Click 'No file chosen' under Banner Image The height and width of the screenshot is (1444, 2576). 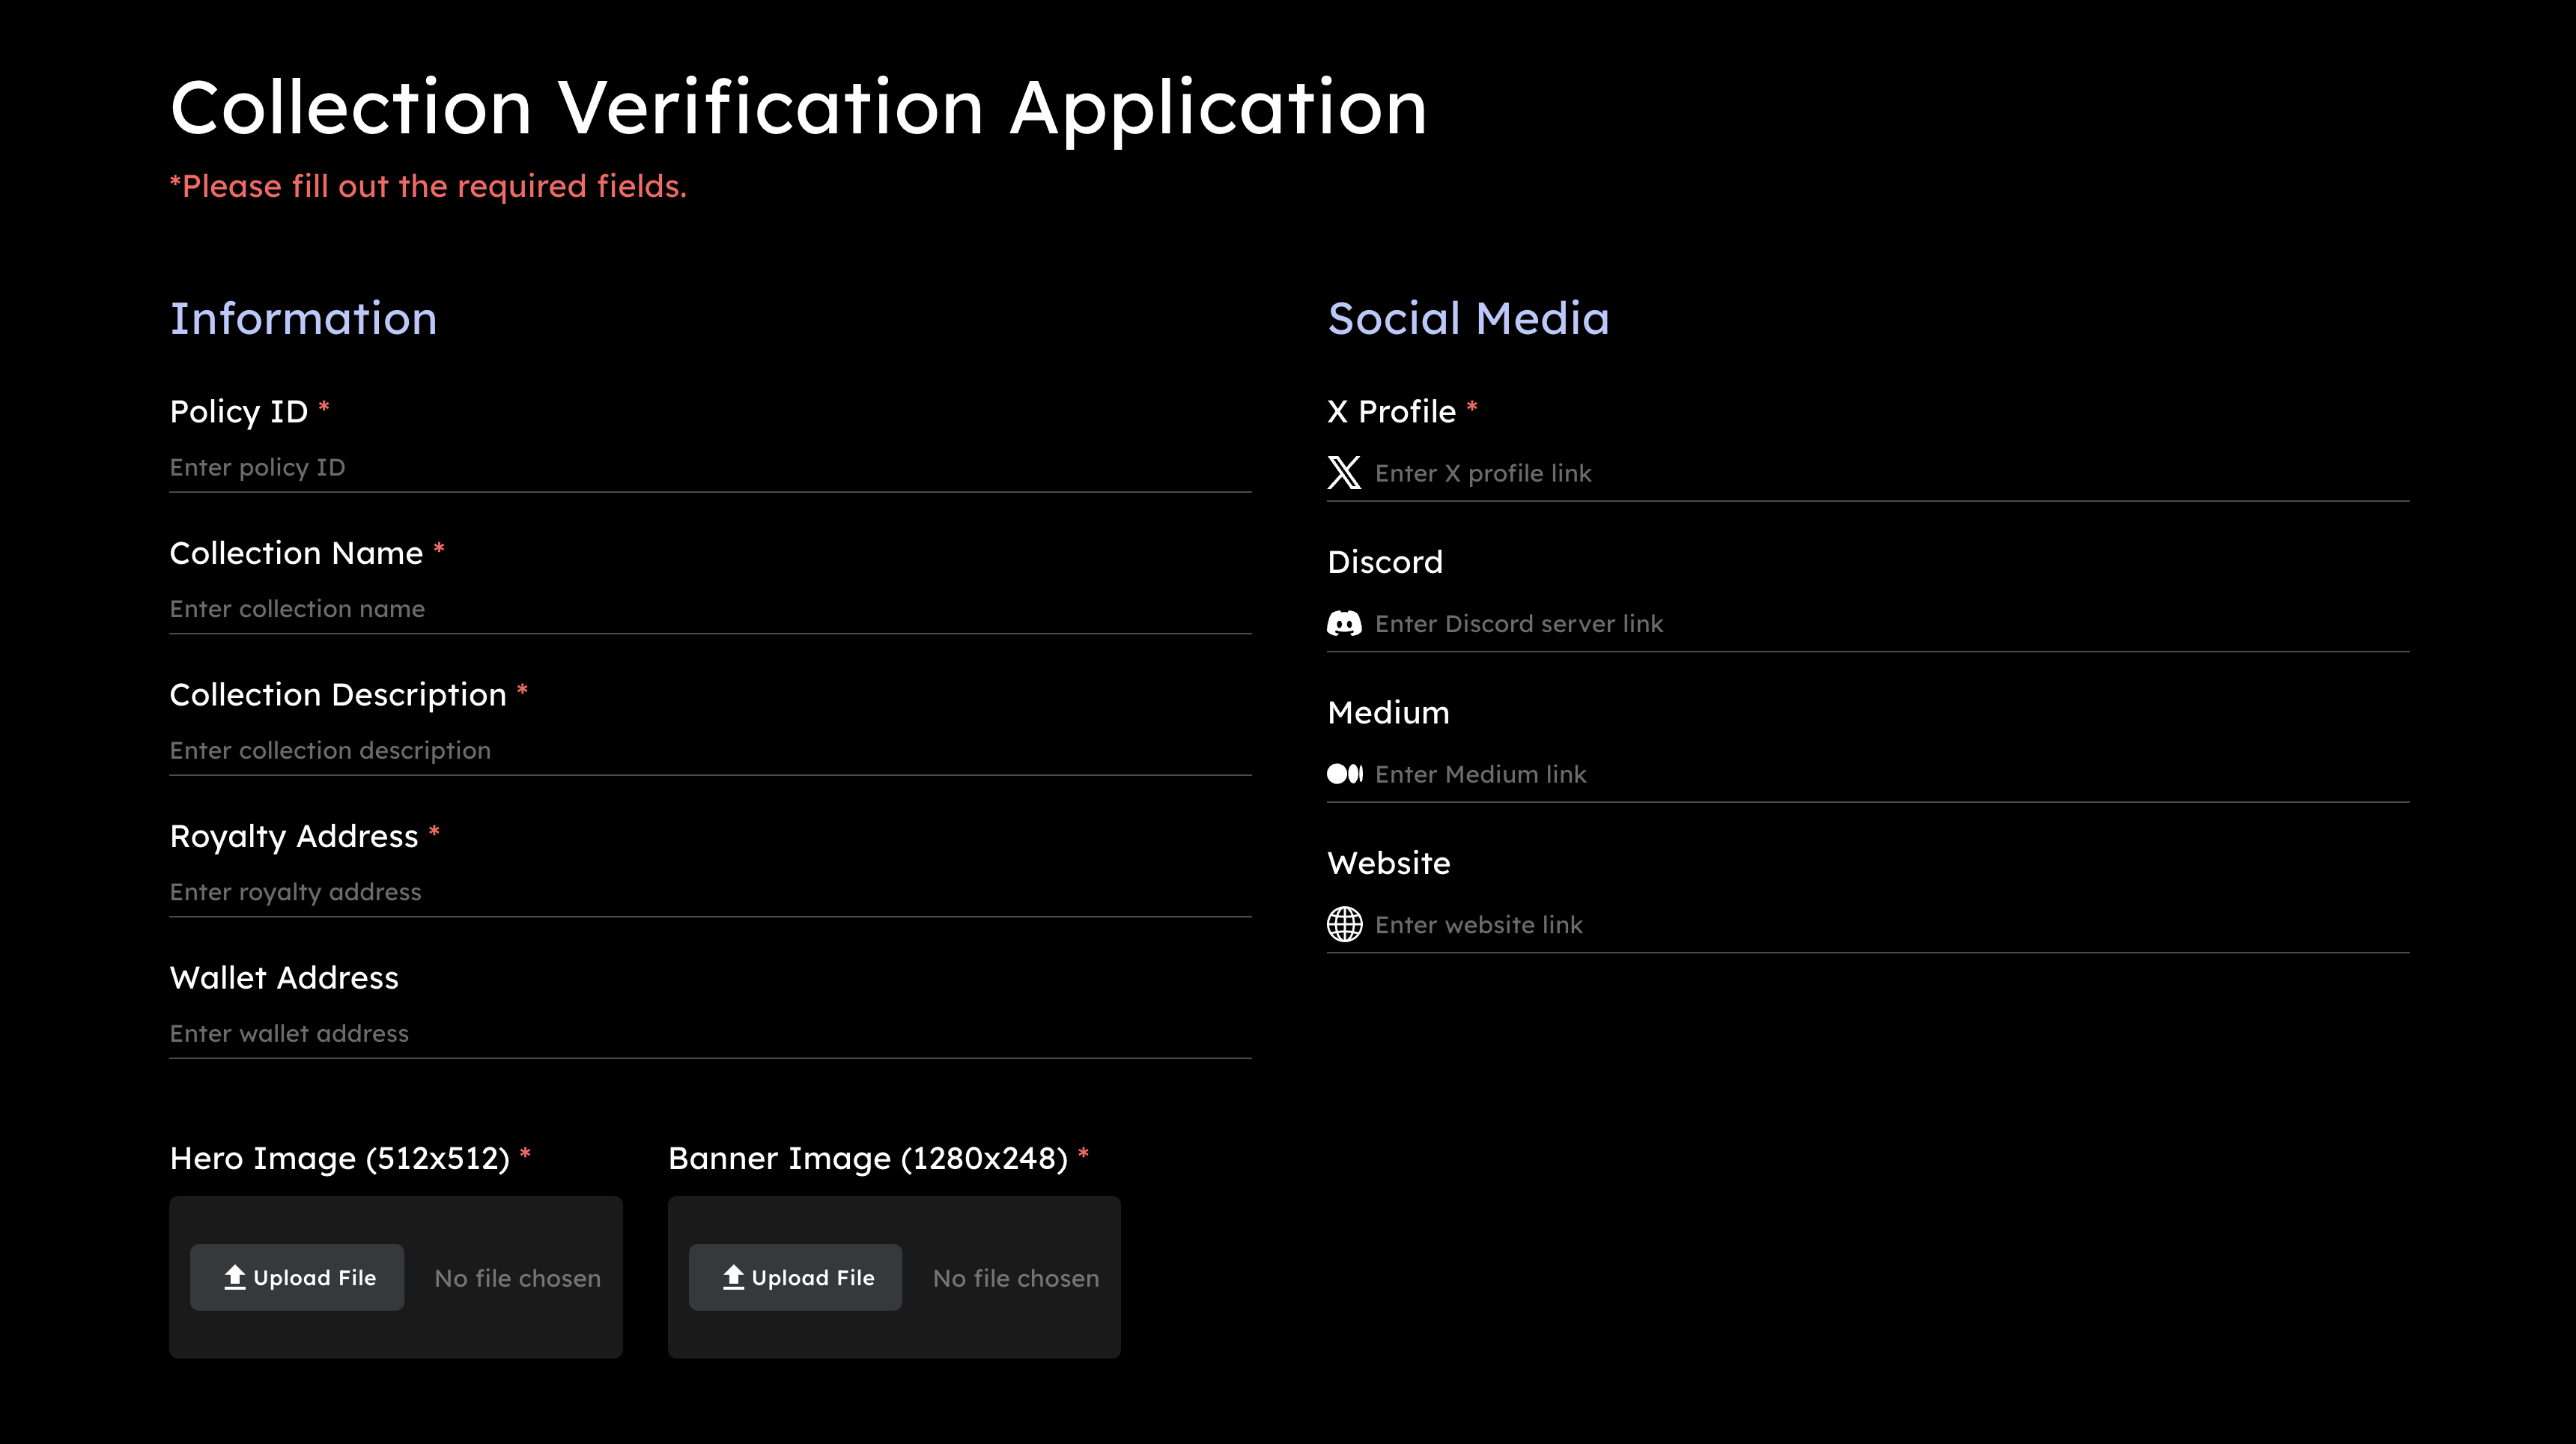point(1016,1279)
